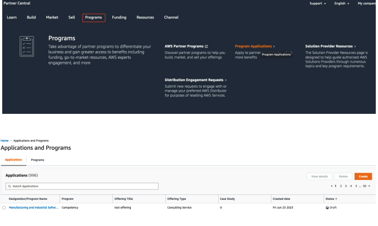This screenshot has height=226, width=378.
Task: Go to page 50 of applications
Action: point(365,186)
